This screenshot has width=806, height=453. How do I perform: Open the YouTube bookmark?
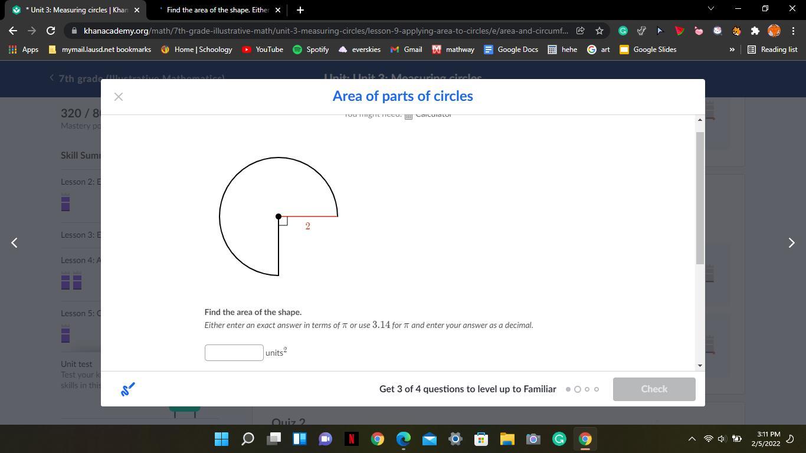click(263, 50)
